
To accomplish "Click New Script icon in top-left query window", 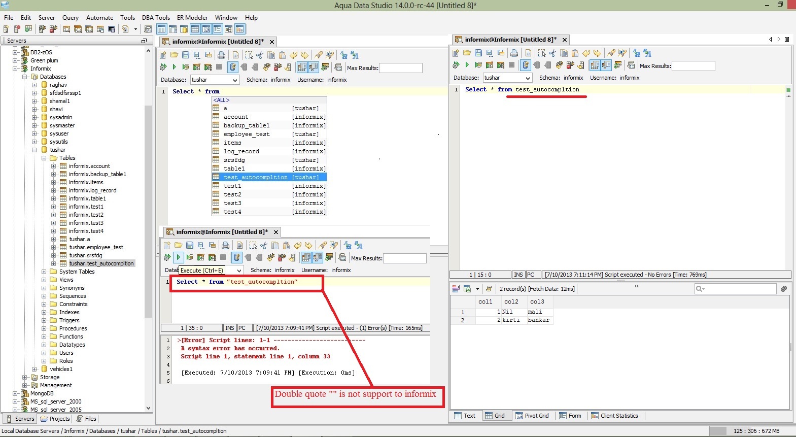I will pos(163,55).
